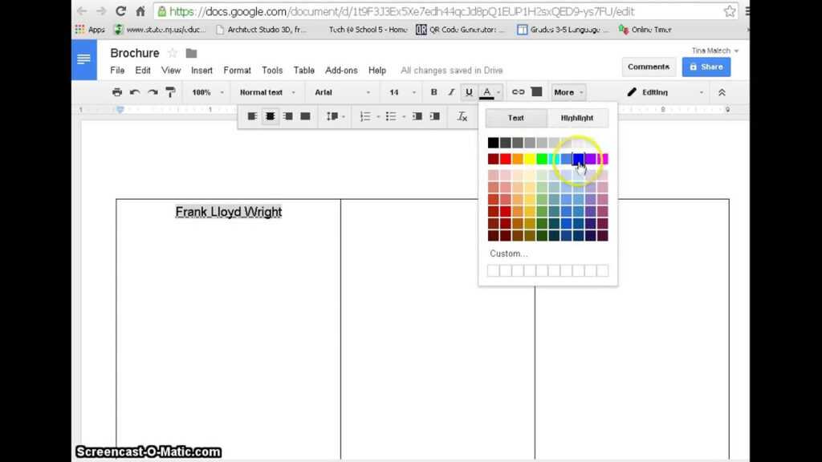
Task: Click the blue Share button
Action: click(x=706, y=67)
